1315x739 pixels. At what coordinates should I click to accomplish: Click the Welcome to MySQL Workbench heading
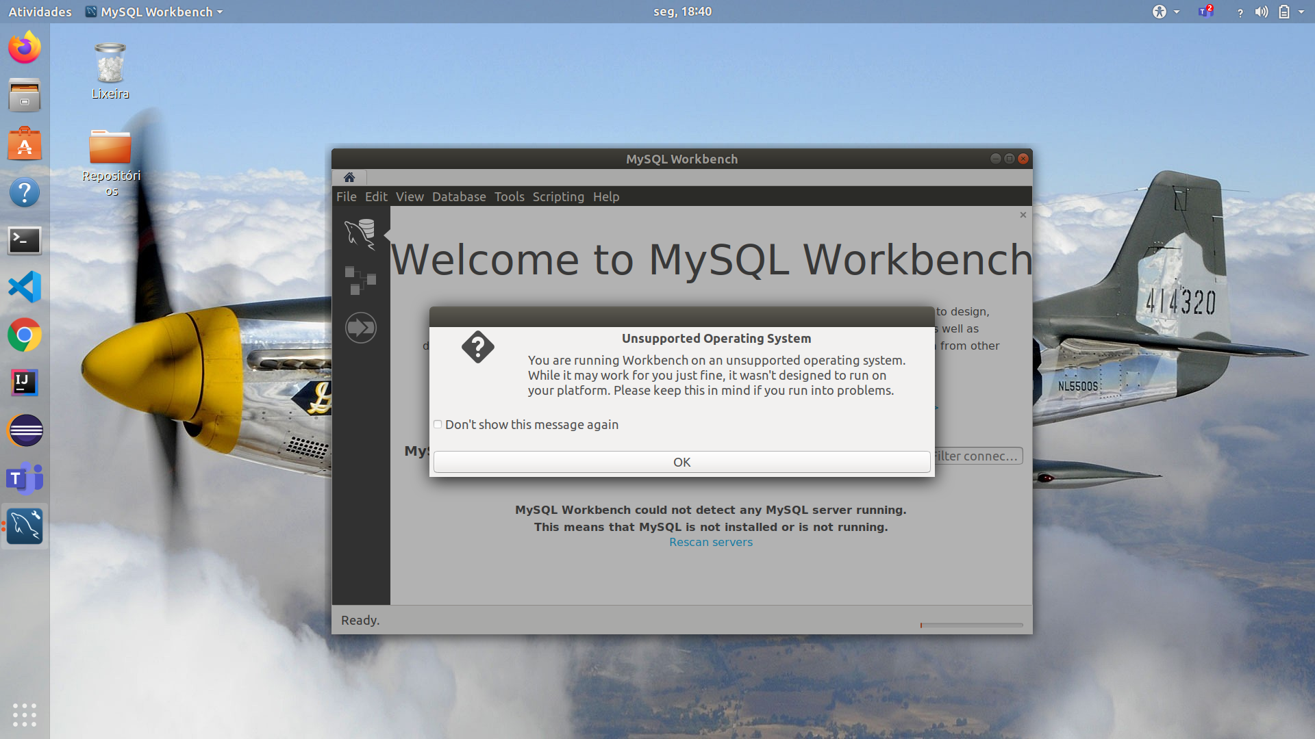[712, 260]
